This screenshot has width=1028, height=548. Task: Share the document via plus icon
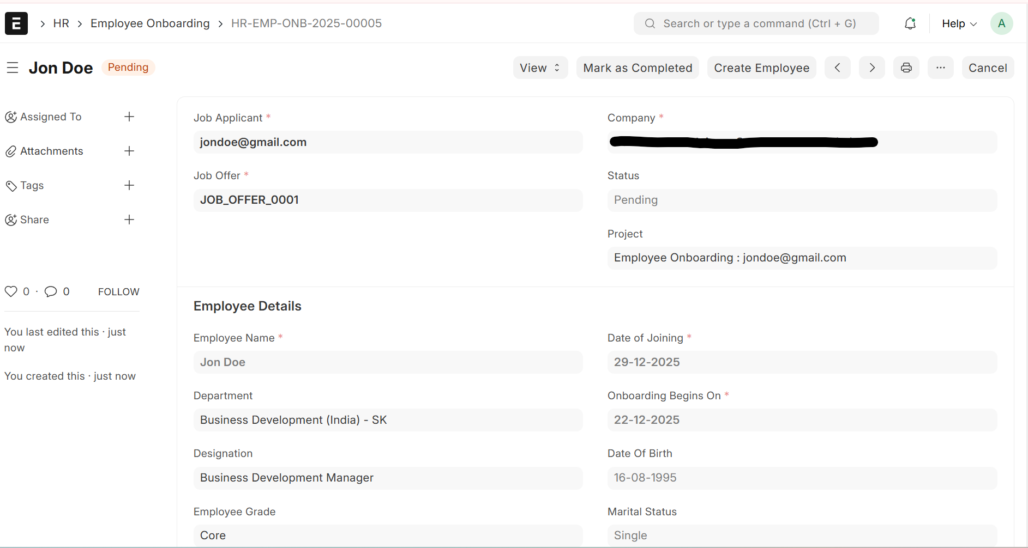(x=129, y=220)
